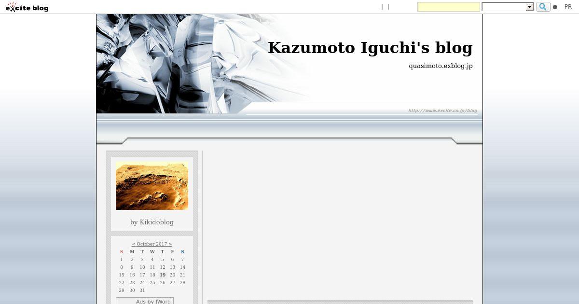Click the PR label in top bar
This screenshot has width=579, height=304.
[x=568, y=7]
